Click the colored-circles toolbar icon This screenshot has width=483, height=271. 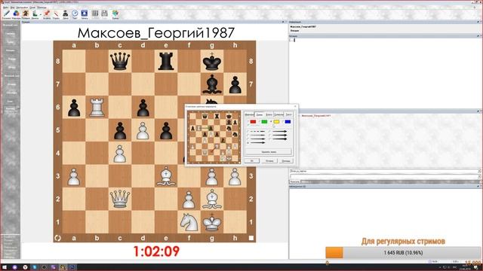[x=16, y=13]
